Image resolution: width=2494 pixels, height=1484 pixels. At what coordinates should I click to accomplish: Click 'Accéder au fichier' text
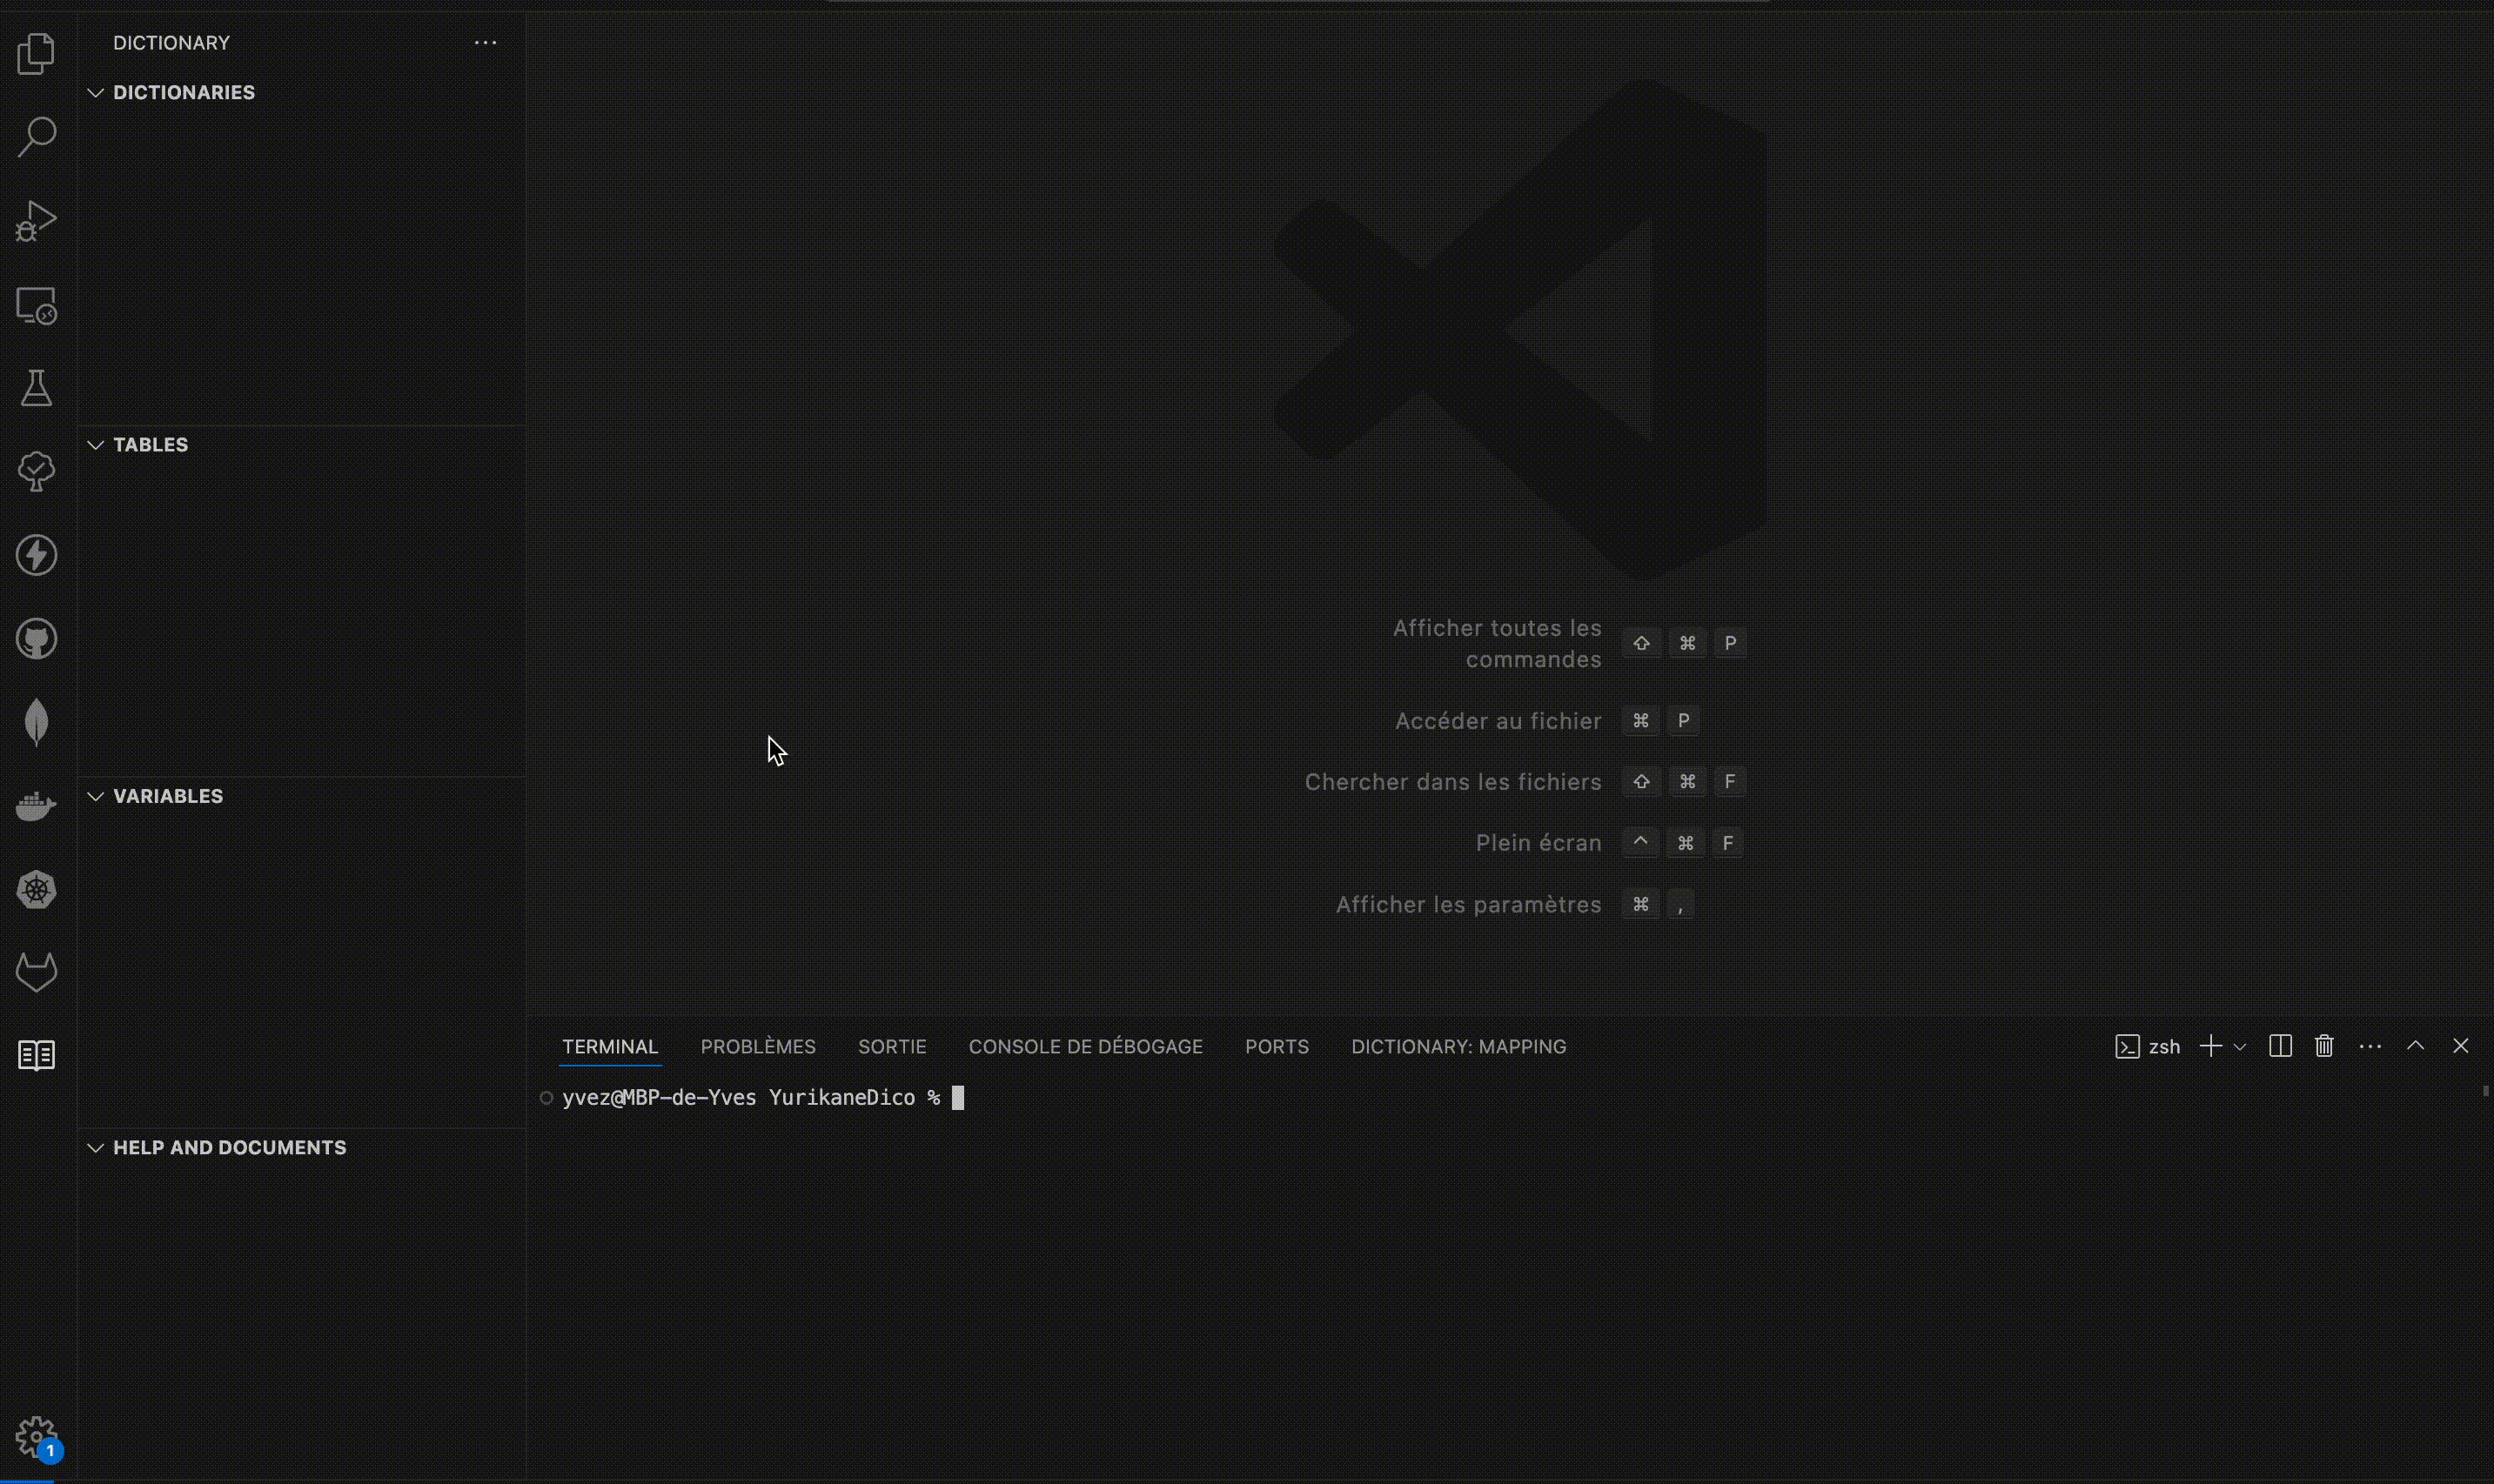(1498, 721)
